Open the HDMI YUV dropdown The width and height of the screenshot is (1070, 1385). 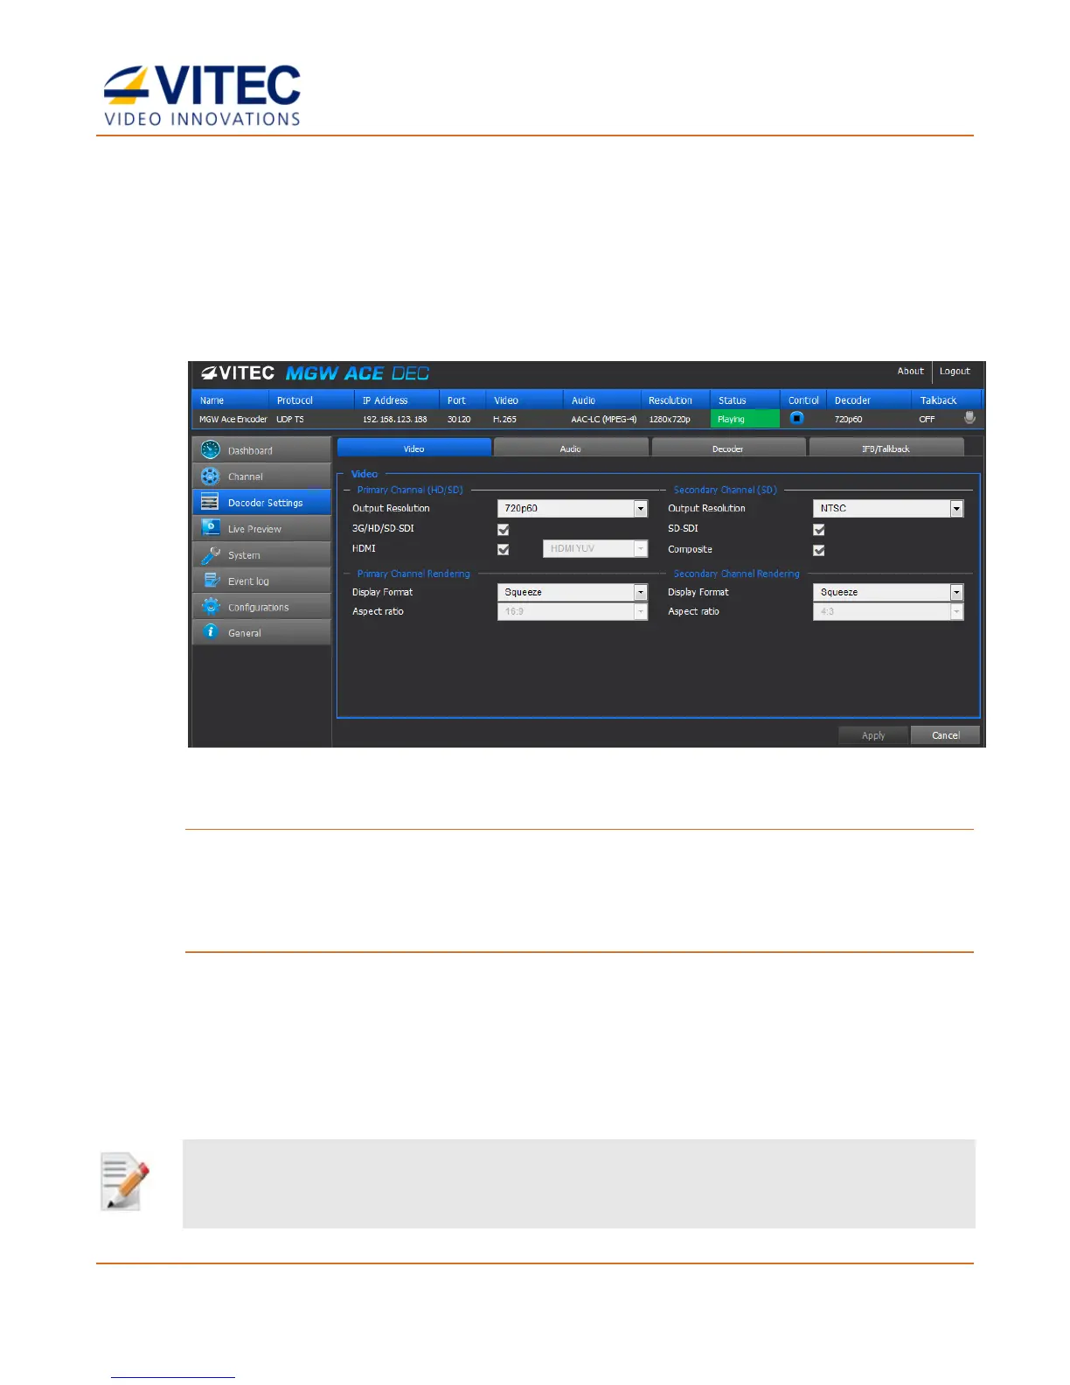pyautogui.click(x=595, y=548)
